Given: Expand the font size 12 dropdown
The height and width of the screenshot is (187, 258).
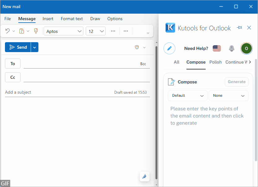Looking at the screenshot, I should tap(95, 31).
